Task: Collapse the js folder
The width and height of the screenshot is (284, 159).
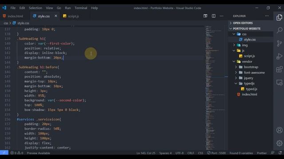Action: click(251, 51)
